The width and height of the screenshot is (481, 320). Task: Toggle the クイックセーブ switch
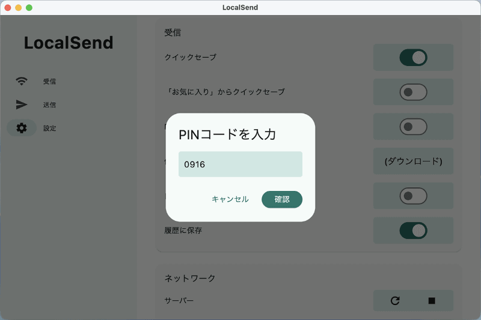tap(413, 57)
